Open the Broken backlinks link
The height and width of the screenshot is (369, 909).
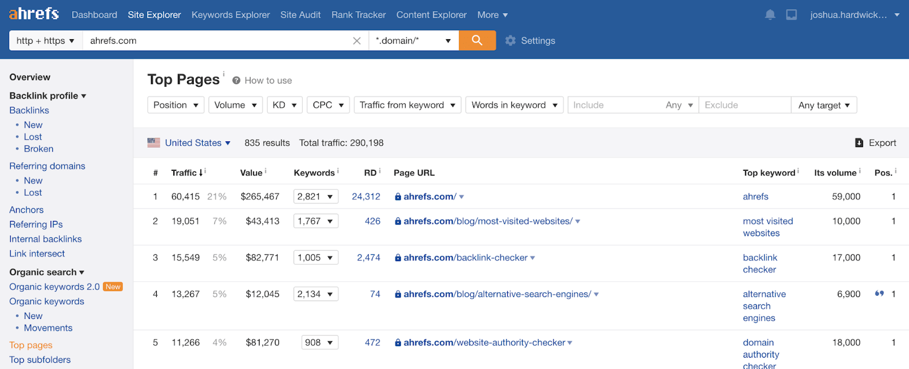click(39, 149)
